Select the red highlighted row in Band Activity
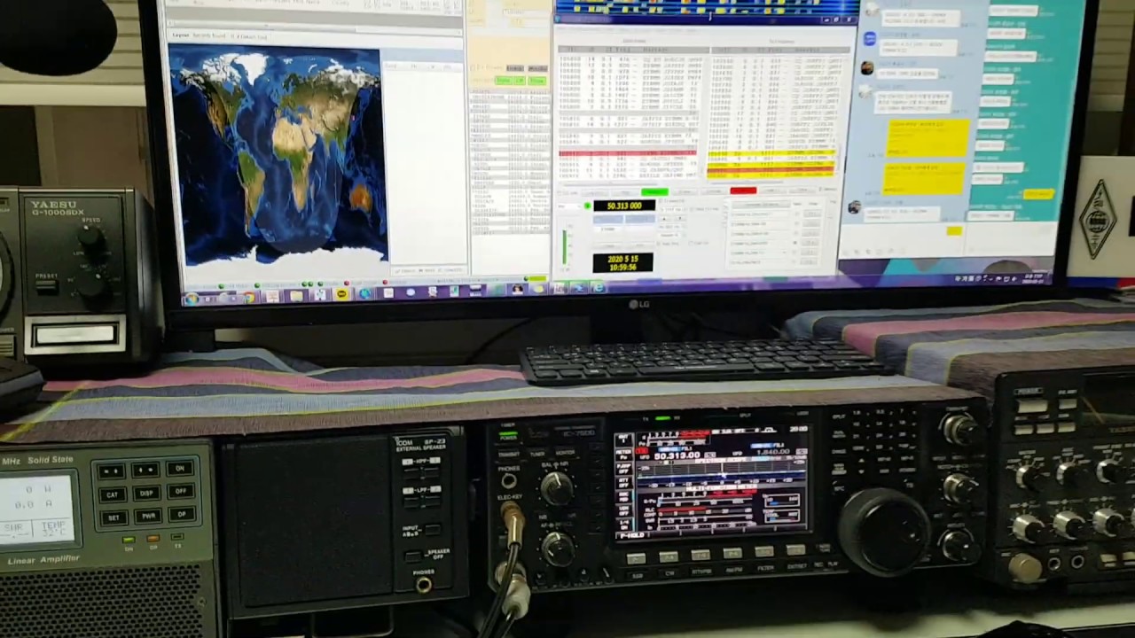1135x638 pixels. coord(628,153)
